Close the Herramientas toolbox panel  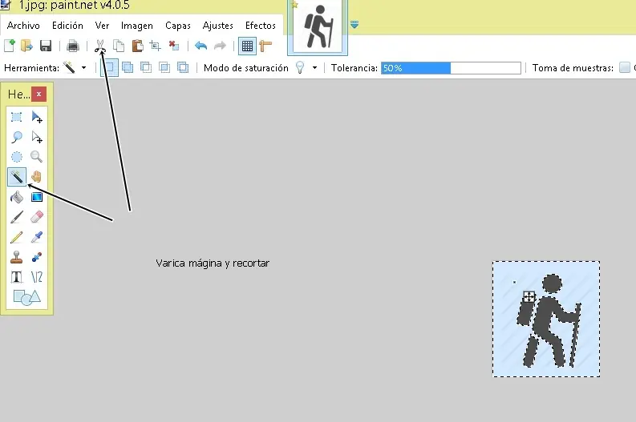[x=38, y=94]
